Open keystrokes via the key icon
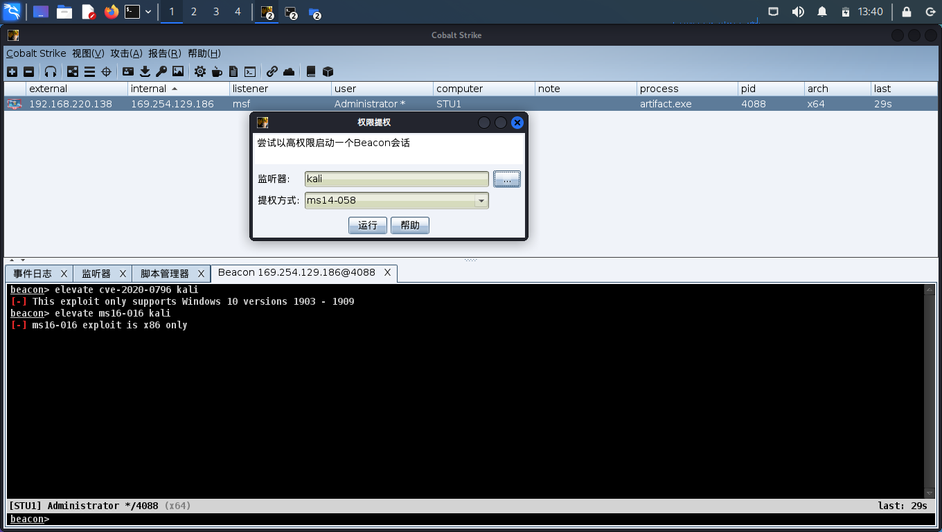 pos(161,71)
